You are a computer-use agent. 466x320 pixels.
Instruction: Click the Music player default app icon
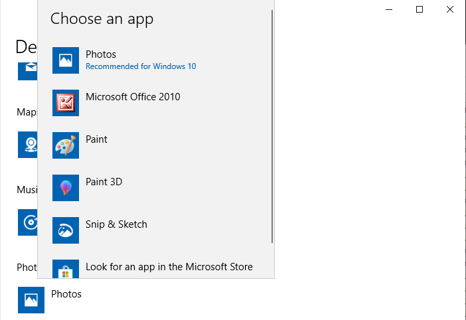pos(28,222)
